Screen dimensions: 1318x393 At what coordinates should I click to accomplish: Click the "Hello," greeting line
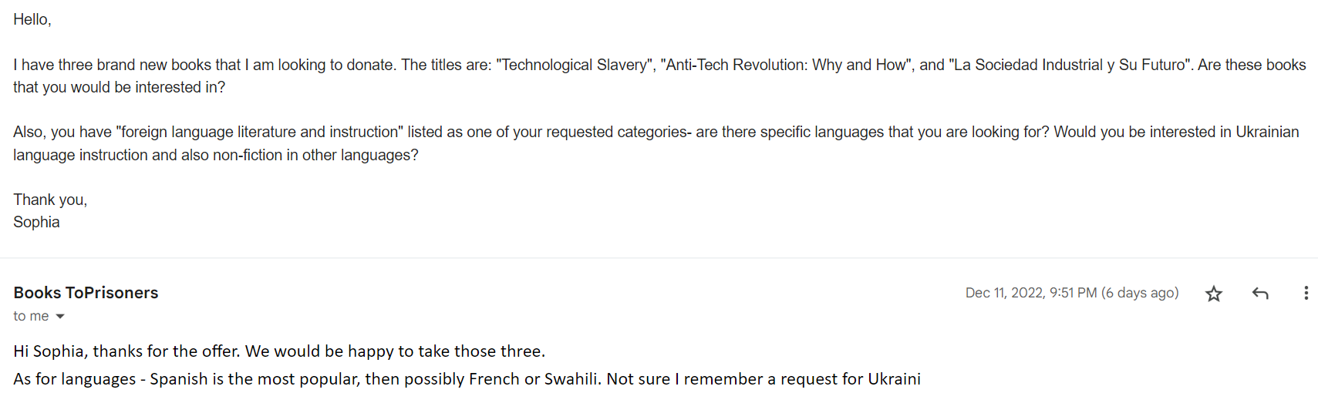click(x=32, y=20)
